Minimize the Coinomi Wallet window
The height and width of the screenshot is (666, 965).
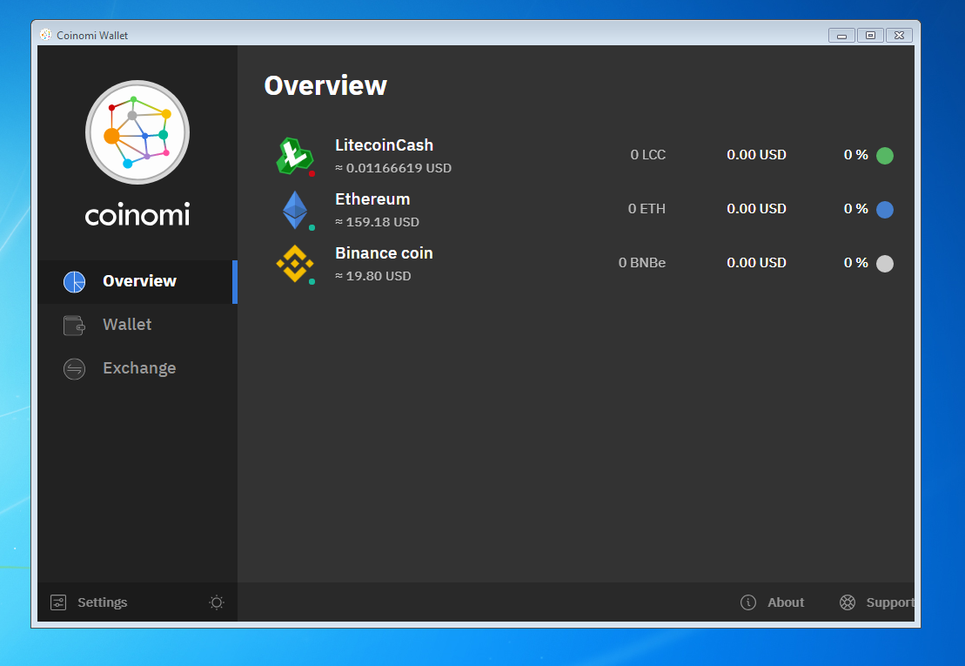pos(841,36)
